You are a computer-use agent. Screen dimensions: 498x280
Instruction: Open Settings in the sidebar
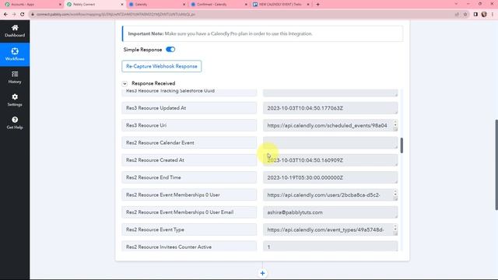pyautogui.click(x=15, y=100)
